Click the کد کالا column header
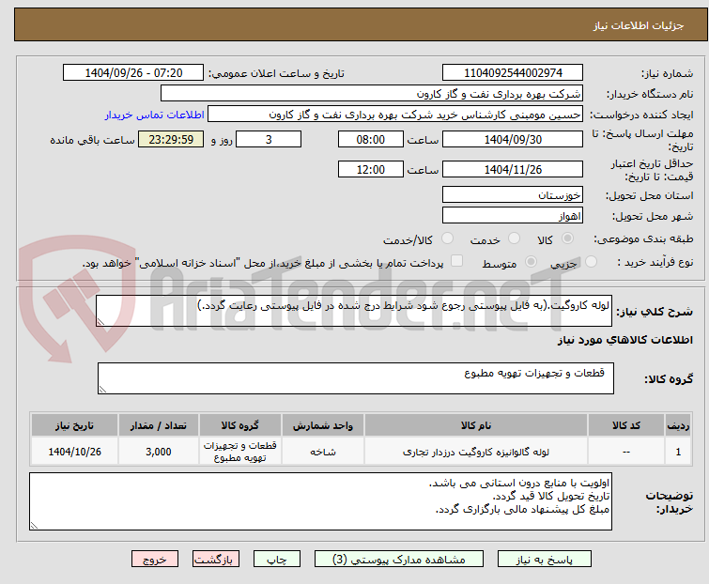 click(x=625, y=425)
